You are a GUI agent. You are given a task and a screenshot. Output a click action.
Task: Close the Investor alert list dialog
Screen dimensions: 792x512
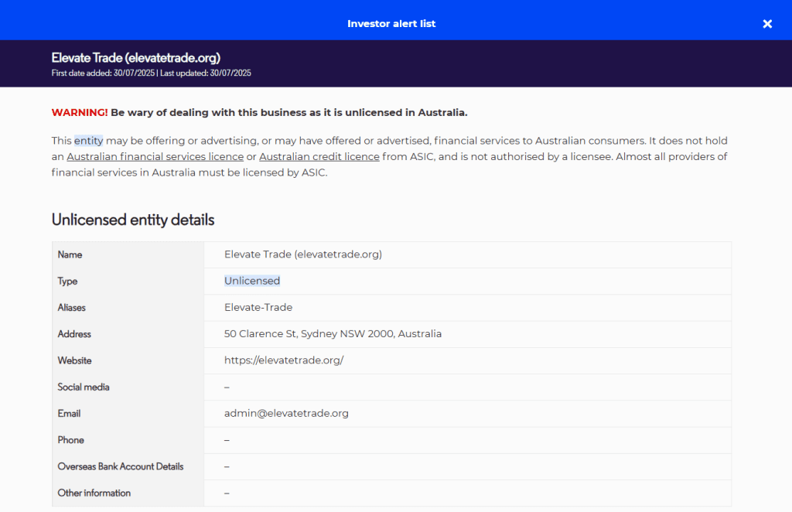(x=767, y=24)
